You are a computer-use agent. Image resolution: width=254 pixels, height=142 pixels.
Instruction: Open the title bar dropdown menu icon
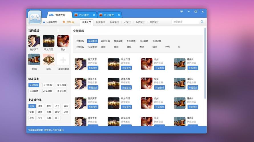tap(182, 12)
